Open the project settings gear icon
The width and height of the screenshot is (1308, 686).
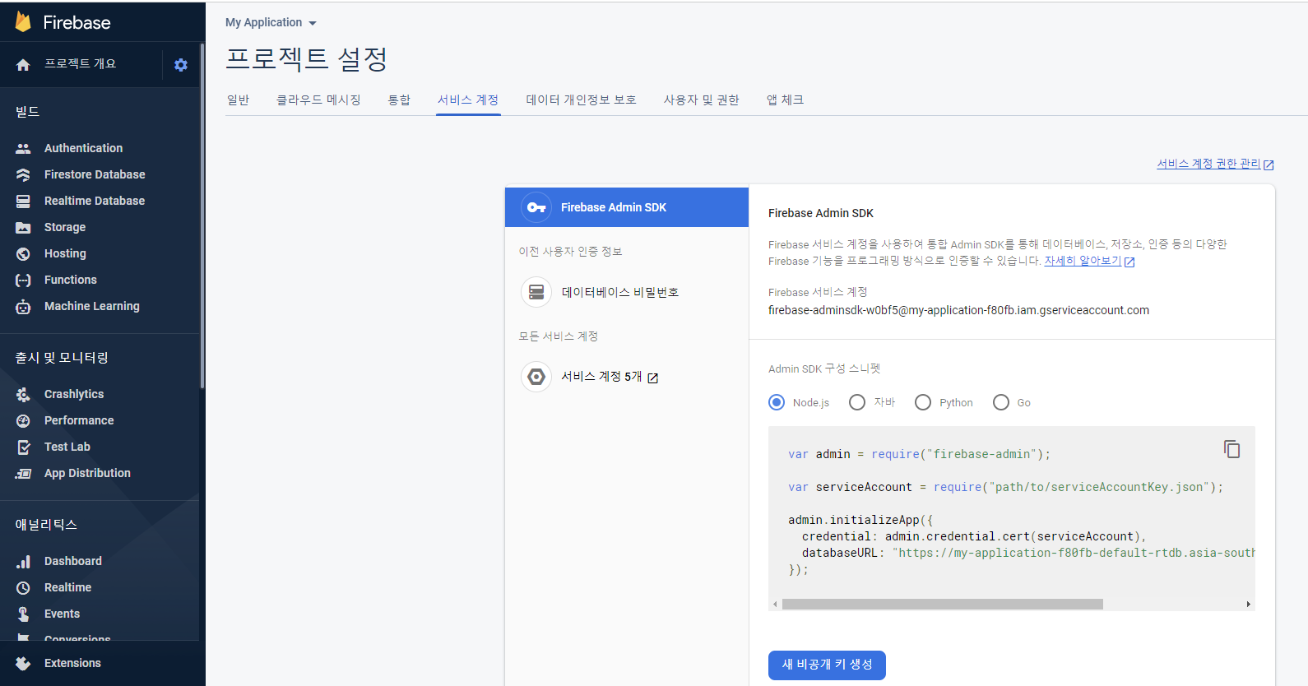[181, 65]
